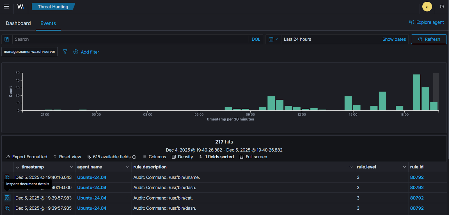Expand the rule.level column menu chevron

404,167
